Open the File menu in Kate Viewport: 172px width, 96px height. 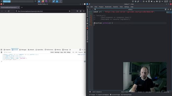tap(88, 7)
